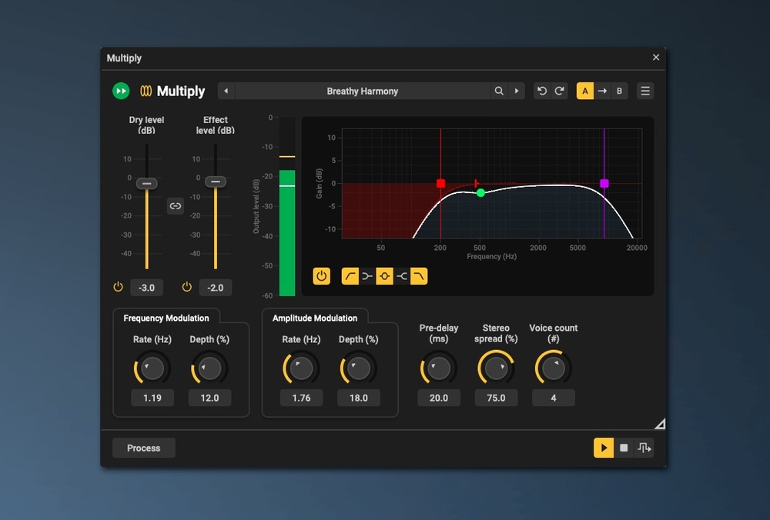Select the previous preset arrow

pos(226,91)
